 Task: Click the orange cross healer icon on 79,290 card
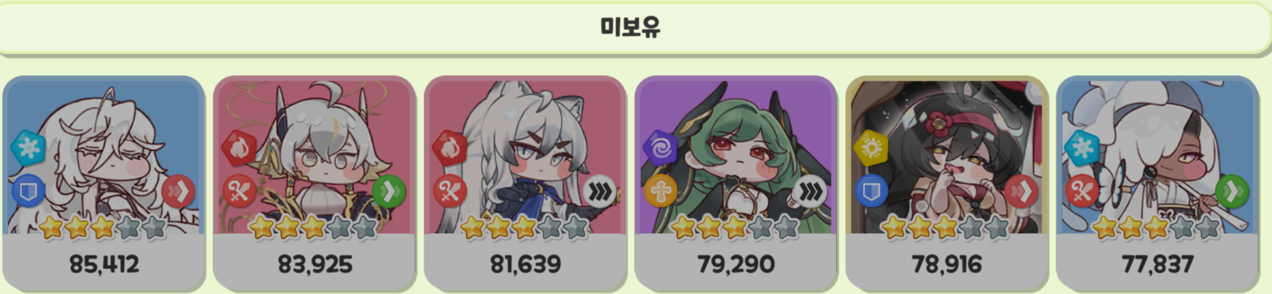pos(660,193)
